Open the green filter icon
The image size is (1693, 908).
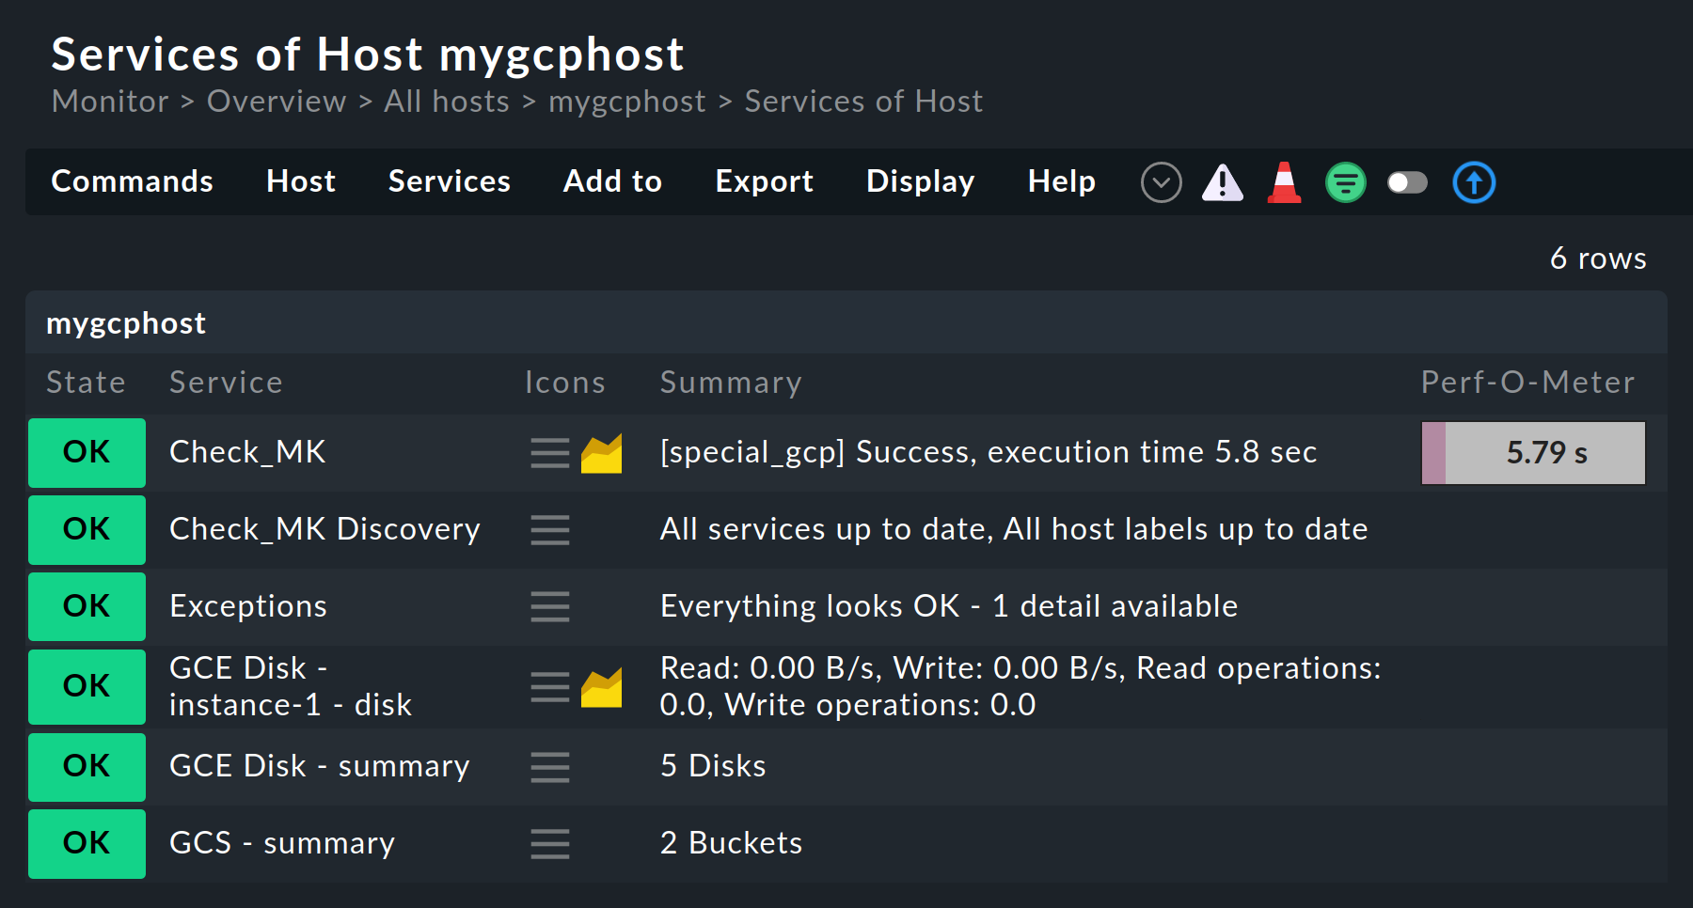pos(1345,182)
